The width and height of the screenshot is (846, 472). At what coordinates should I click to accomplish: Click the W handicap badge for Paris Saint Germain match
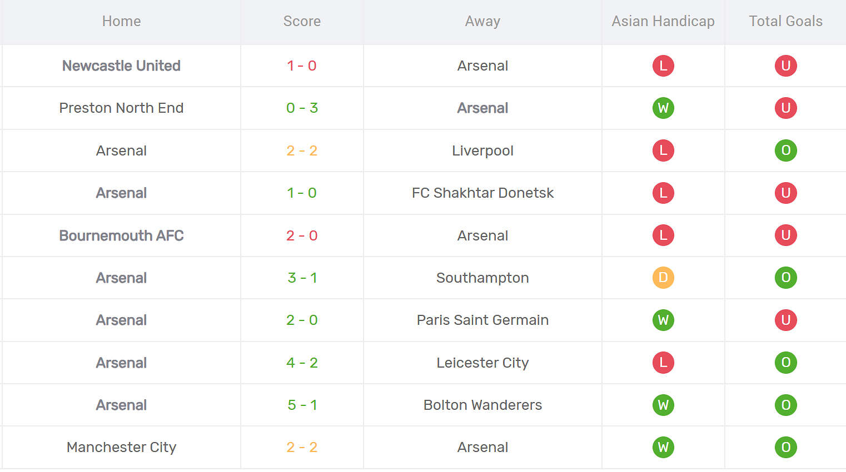coord(663,320)
